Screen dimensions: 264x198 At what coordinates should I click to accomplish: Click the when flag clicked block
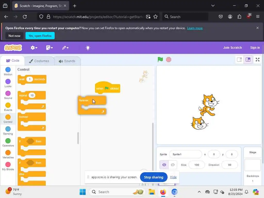[x=108, y=88]
